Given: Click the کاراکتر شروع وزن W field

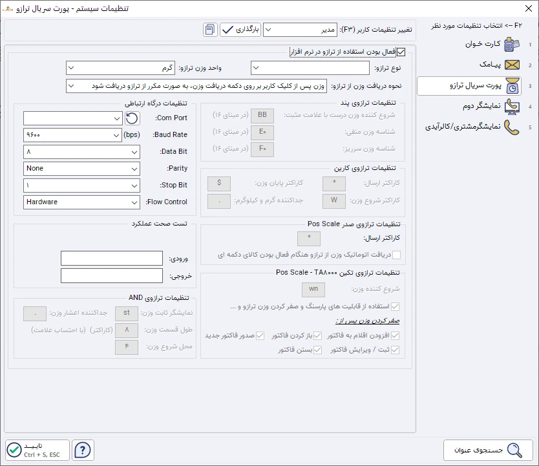Looking at the screenshot, I should point(334,201).
